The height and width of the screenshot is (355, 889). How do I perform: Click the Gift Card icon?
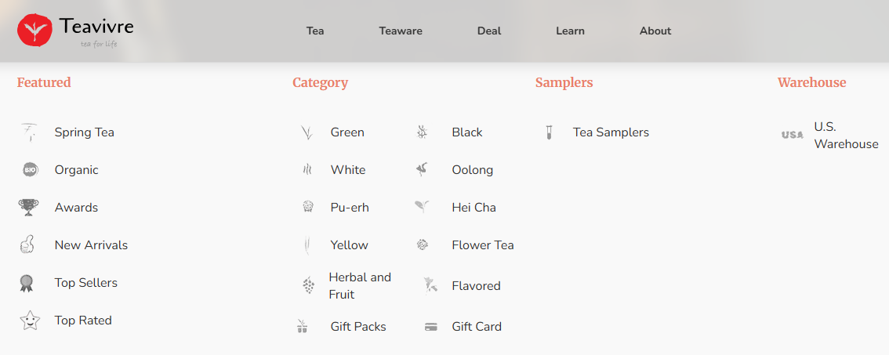[x=430, y=327]
